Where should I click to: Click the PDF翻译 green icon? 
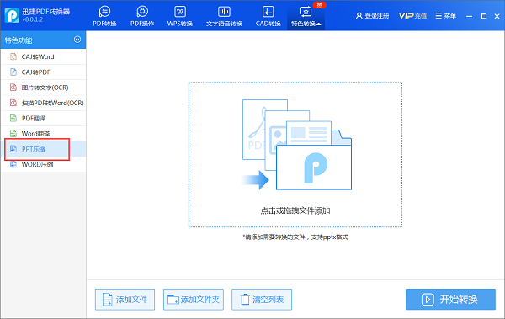(13, 118)
